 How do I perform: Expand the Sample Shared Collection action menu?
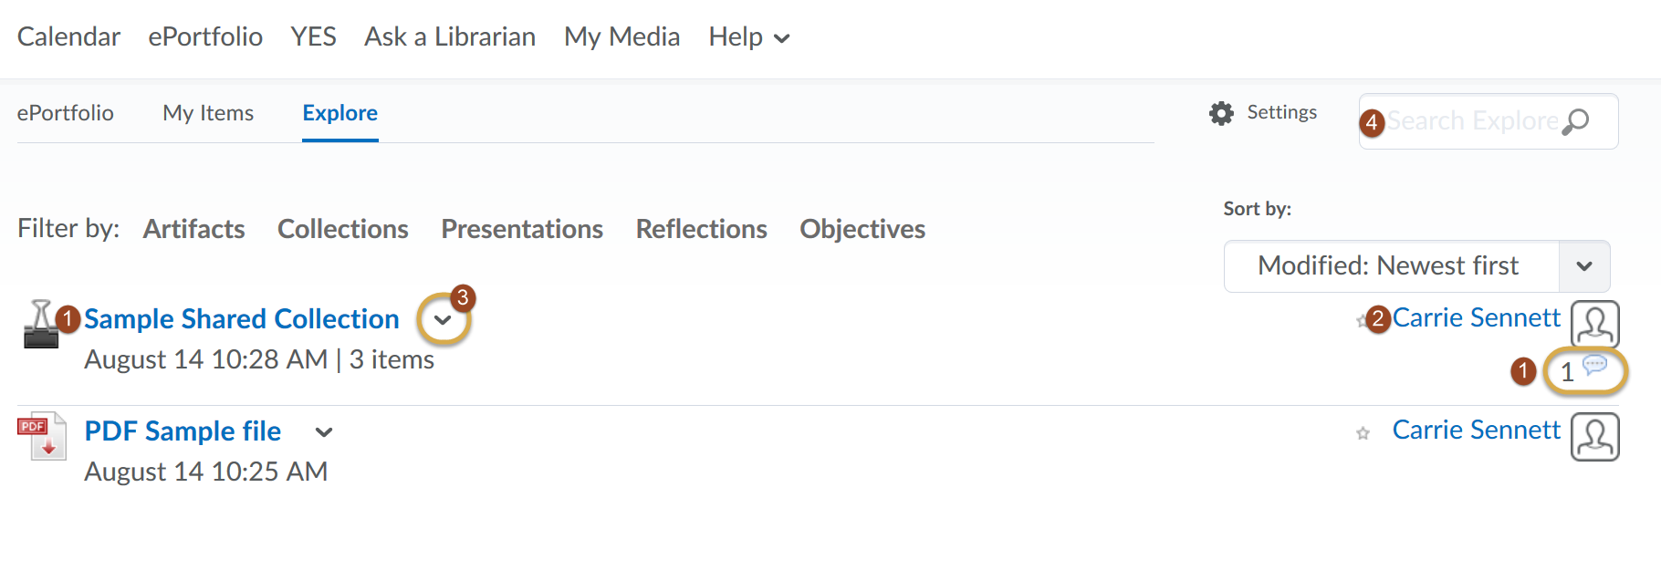pyautogui.click(x=443, y=320)
